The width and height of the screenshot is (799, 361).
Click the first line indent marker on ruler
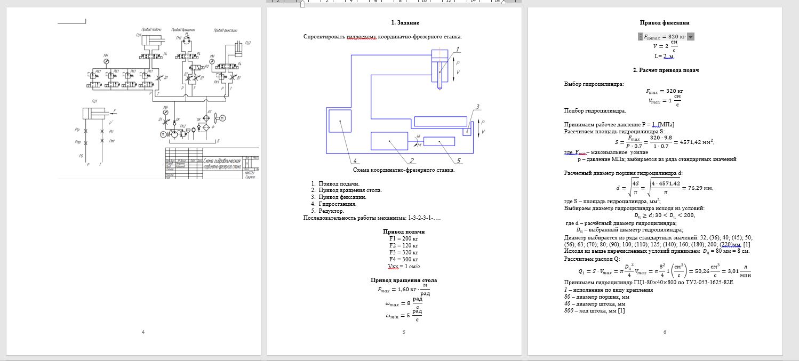click(302, 2)
